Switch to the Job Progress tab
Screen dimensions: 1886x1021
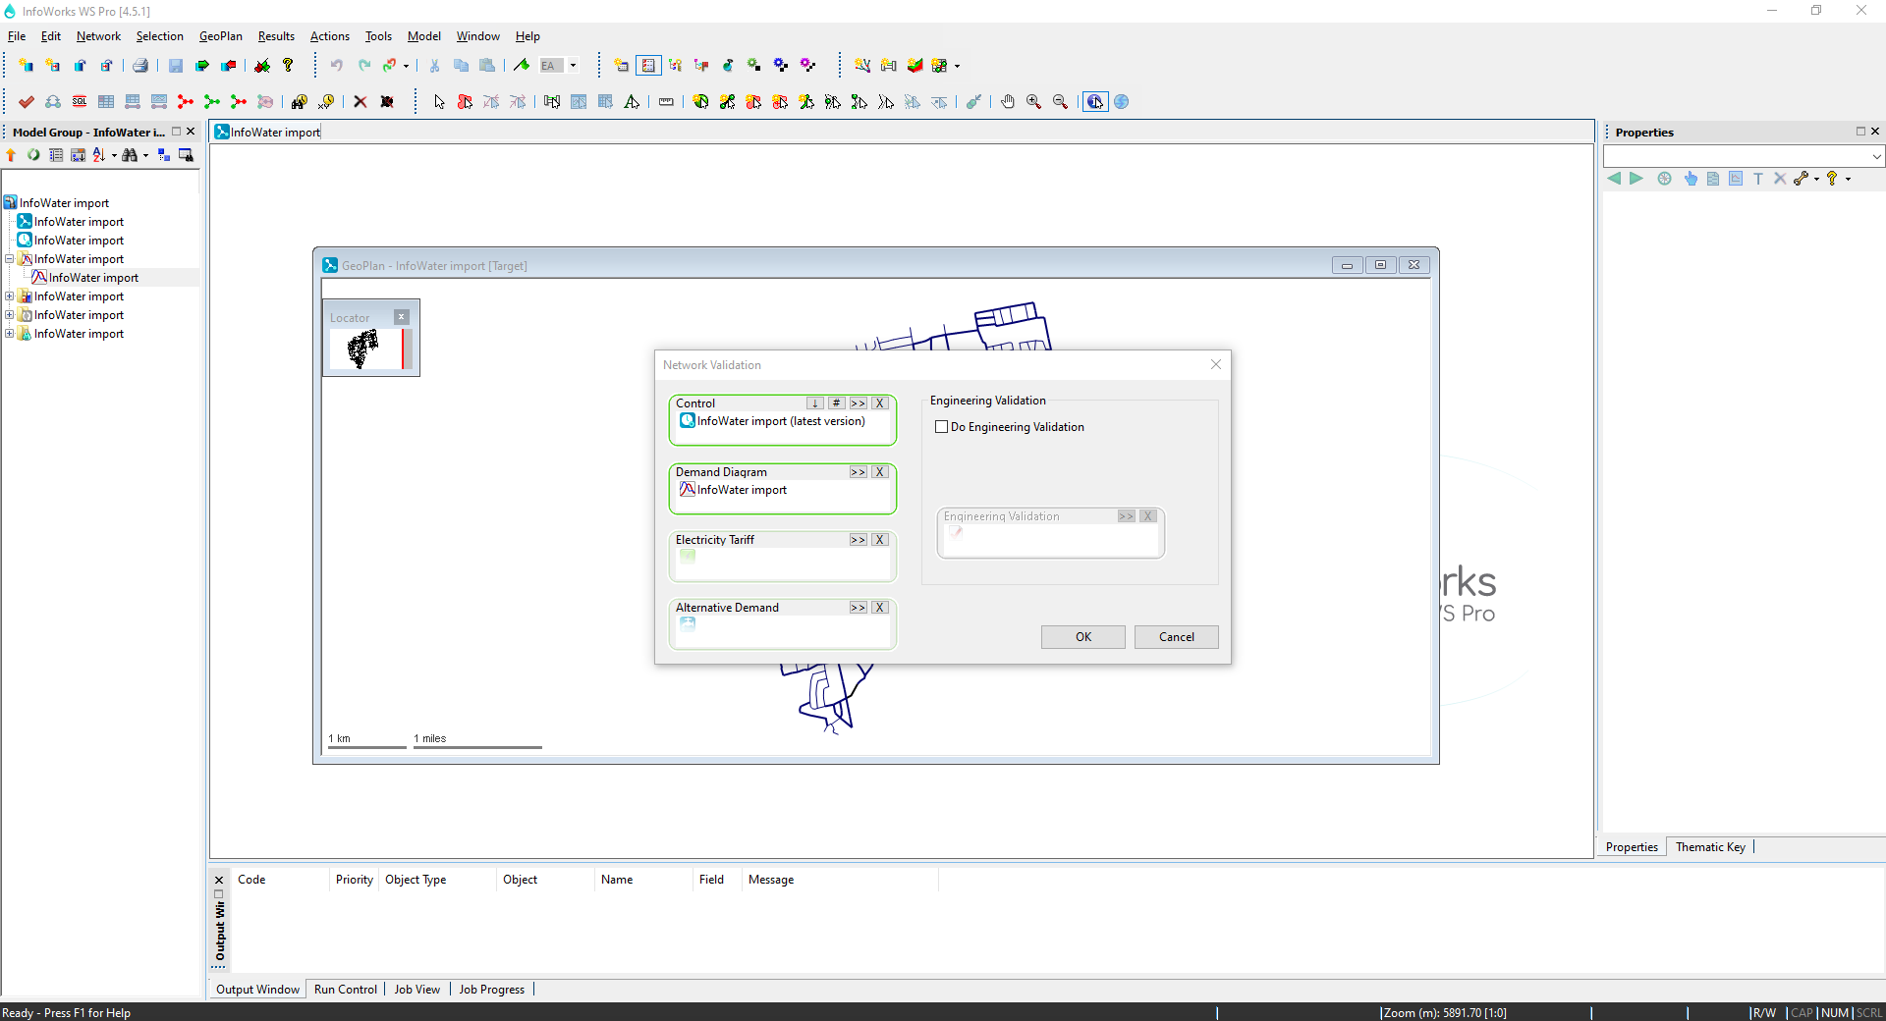click(491, 989)
